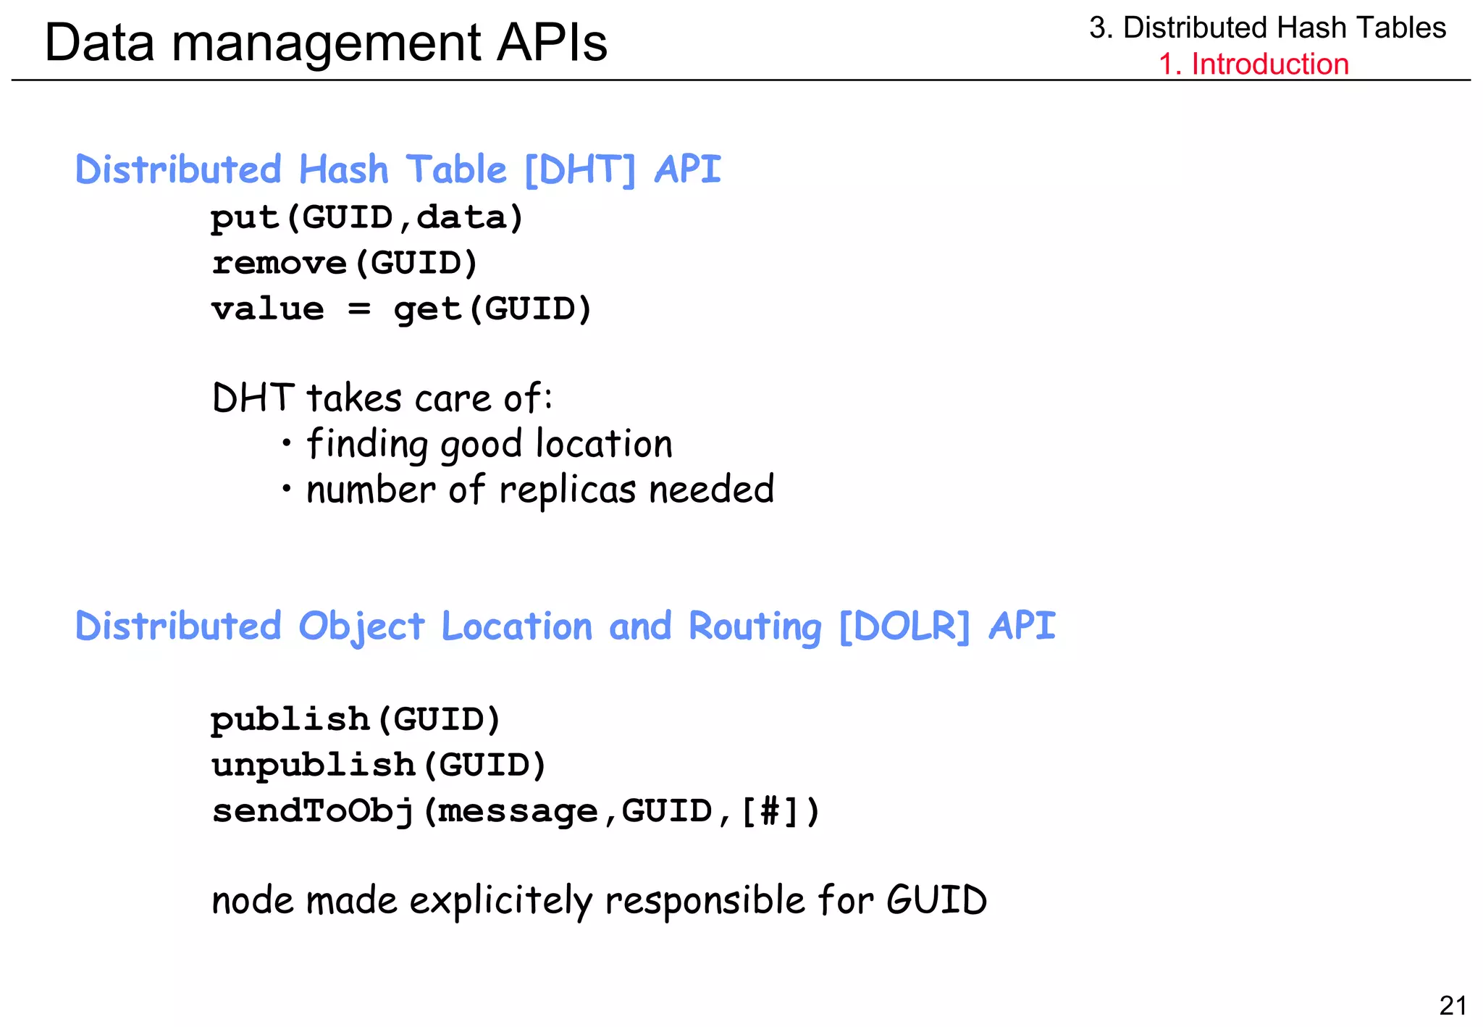The image size is (1483, 1027).
Task: Select the code line 'publish(GUID)'
Action: tap(356, 720)
